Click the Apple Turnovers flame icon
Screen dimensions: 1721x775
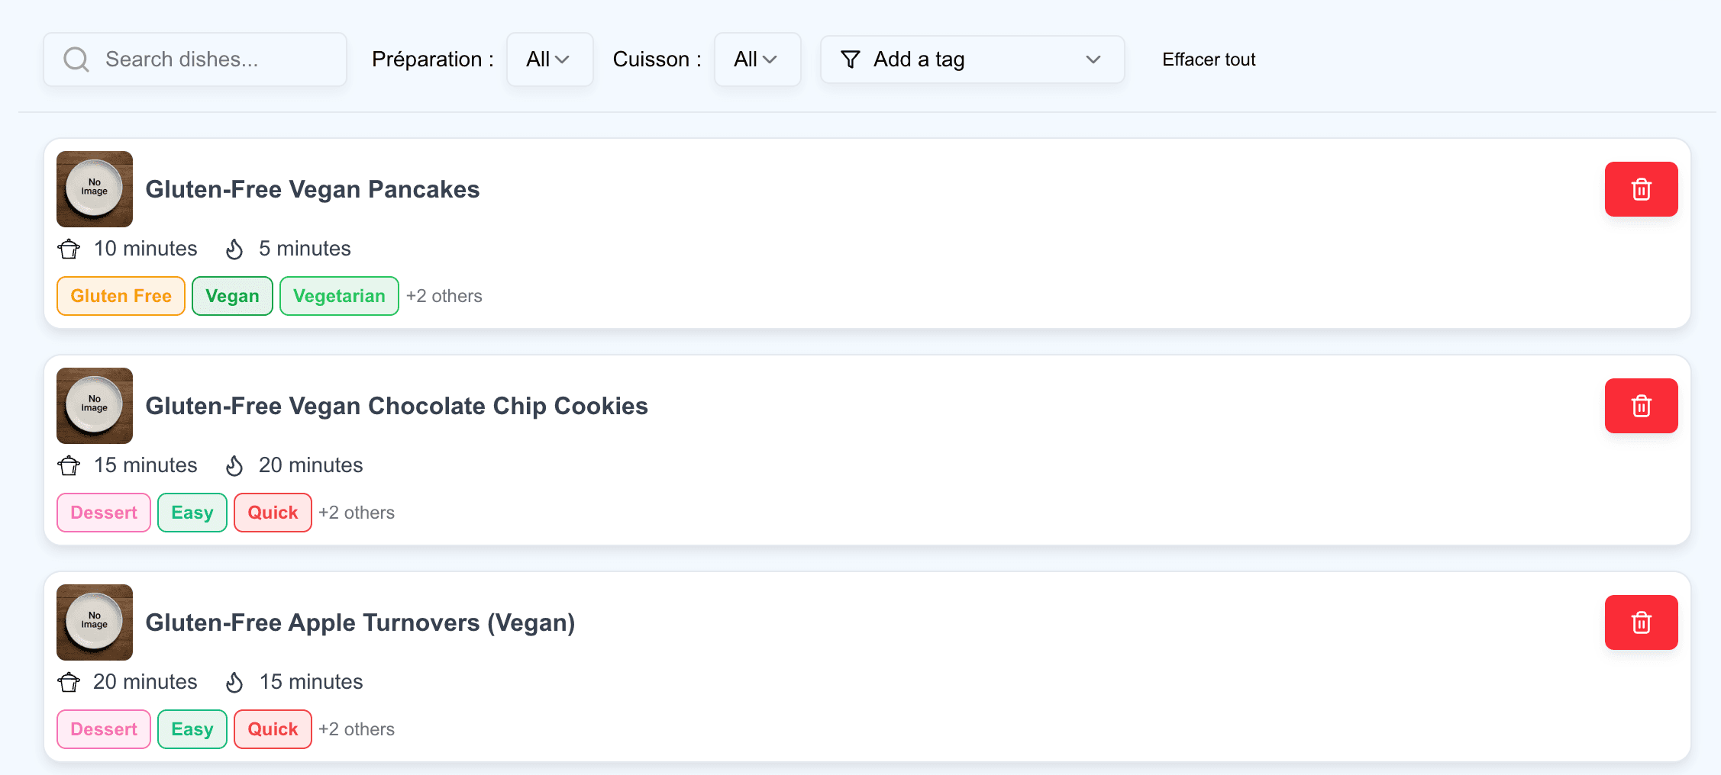(234, 682)
